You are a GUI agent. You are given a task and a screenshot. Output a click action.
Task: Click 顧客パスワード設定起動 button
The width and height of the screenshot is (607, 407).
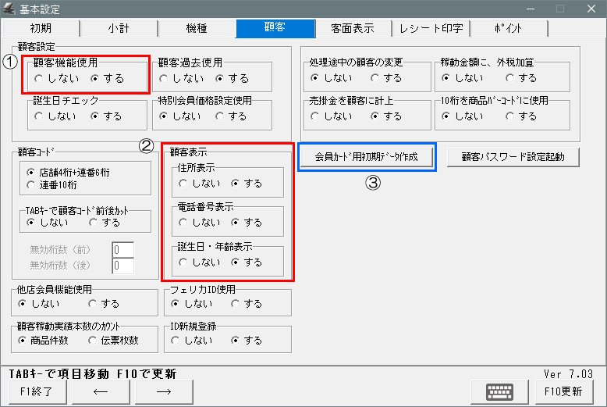(515, 156)
